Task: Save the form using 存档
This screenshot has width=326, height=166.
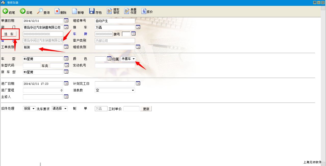Action: click(92, 11)
